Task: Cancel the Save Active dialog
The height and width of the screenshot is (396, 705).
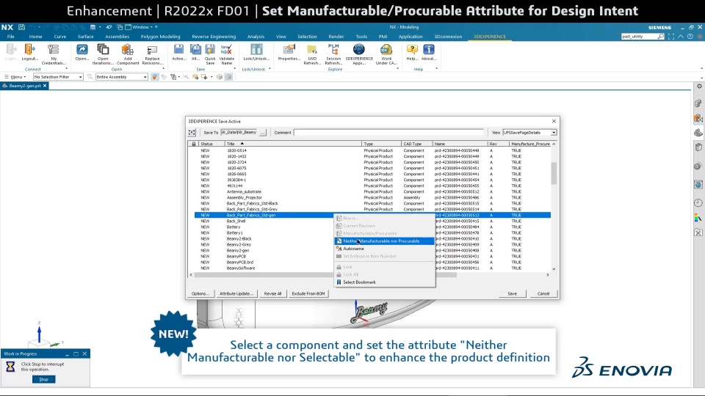Action: click(x=543, y=293)
